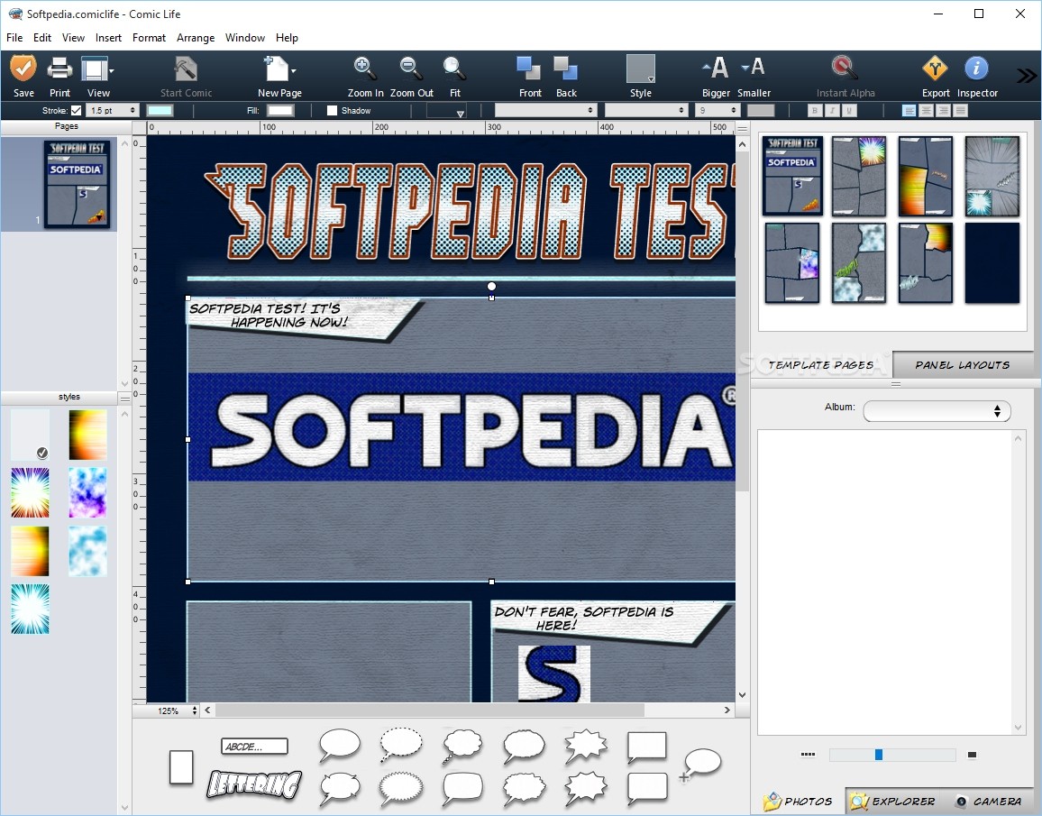This screenshot has width=1042, height=816.
Task: Select the blank panel tool
Action: pyautogui.click(x=181, y=766)
